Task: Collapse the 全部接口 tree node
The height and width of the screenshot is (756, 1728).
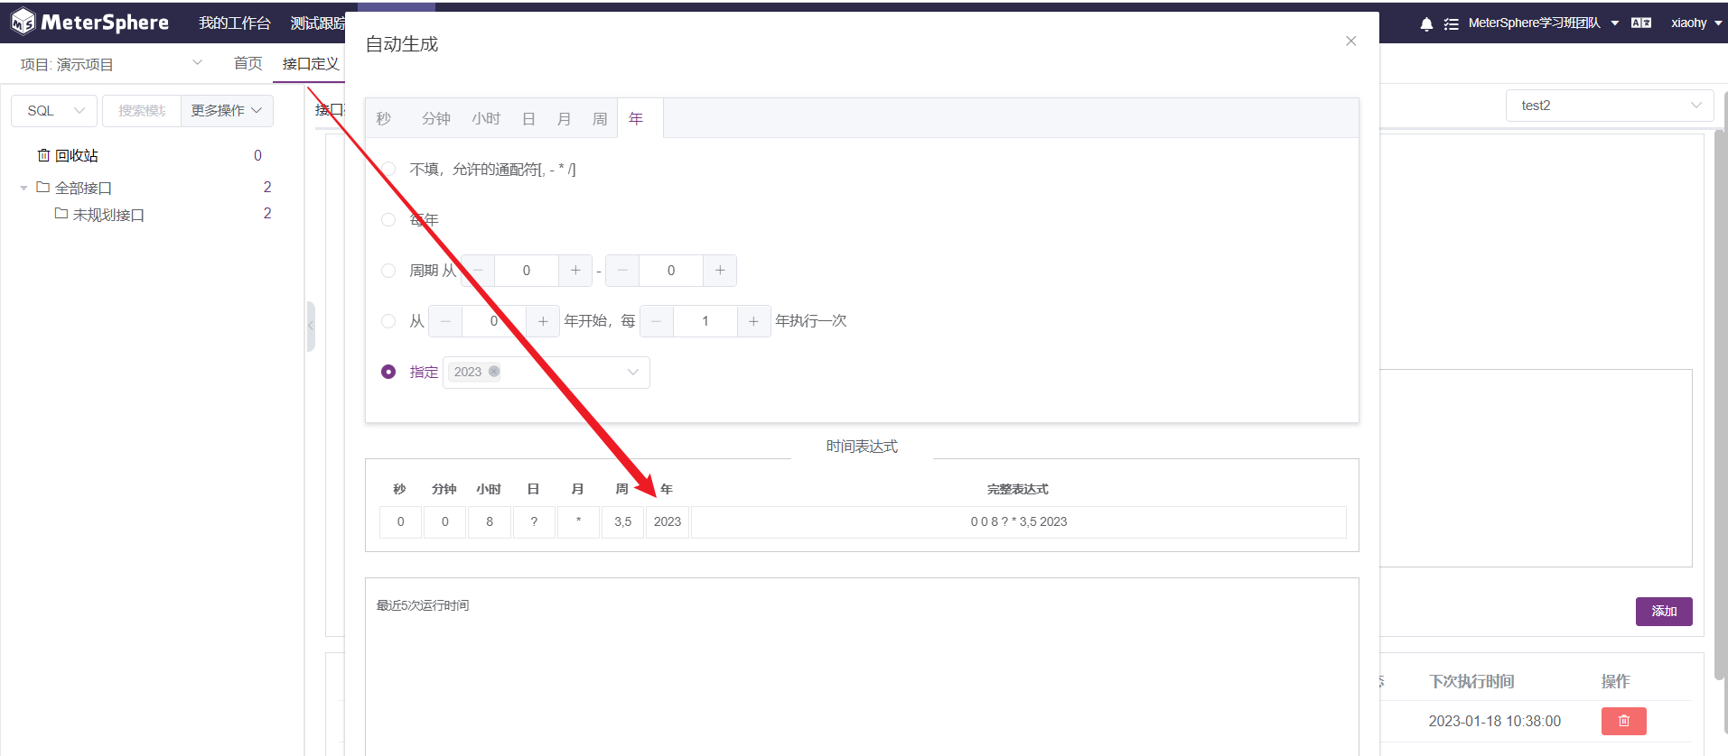Action: coord(23,188)
